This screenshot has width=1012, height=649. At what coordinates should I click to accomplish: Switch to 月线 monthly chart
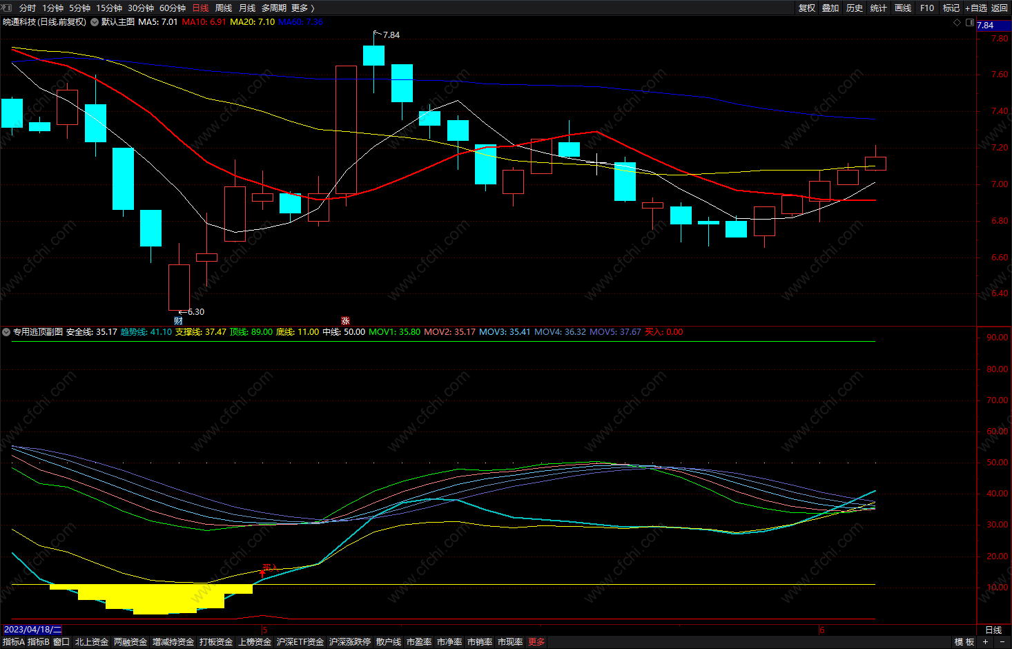pyautogui.click(x=247, y=8)
